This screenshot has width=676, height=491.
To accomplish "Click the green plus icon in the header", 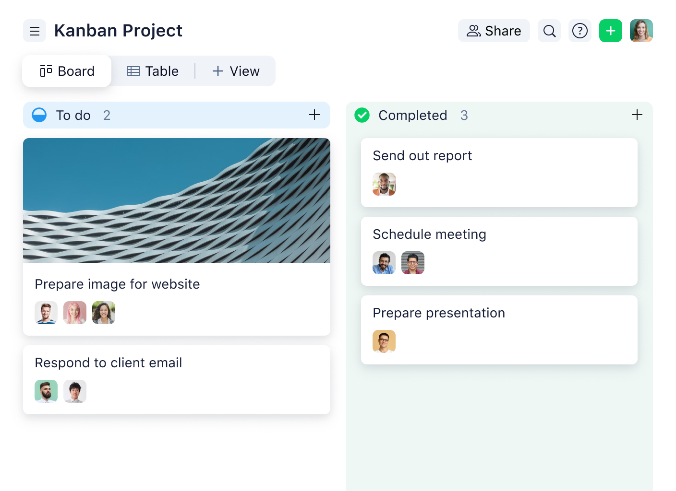I will (610, 31).
